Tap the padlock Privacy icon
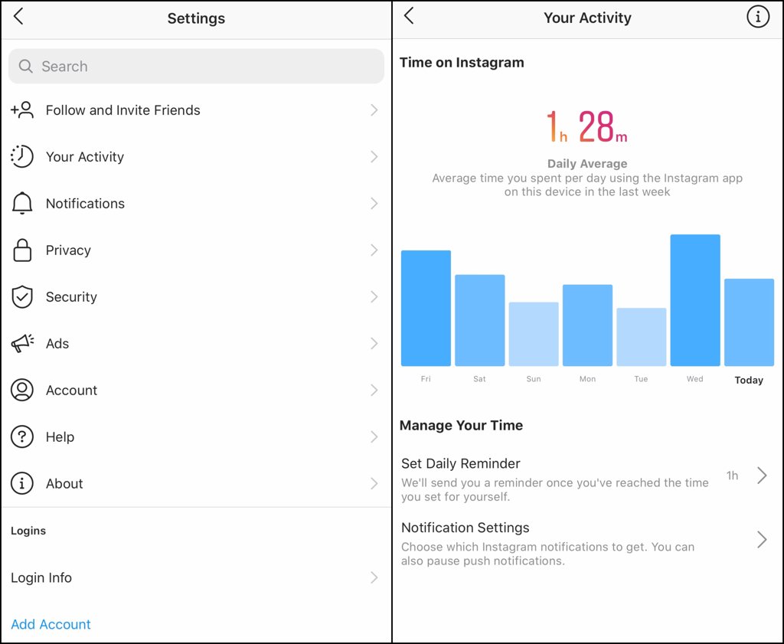 [x=22, y=250]
